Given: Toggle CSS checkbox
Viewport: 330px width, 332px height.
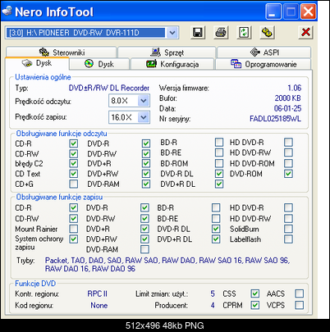Looking at the screenshot, I should pos(255,293).
